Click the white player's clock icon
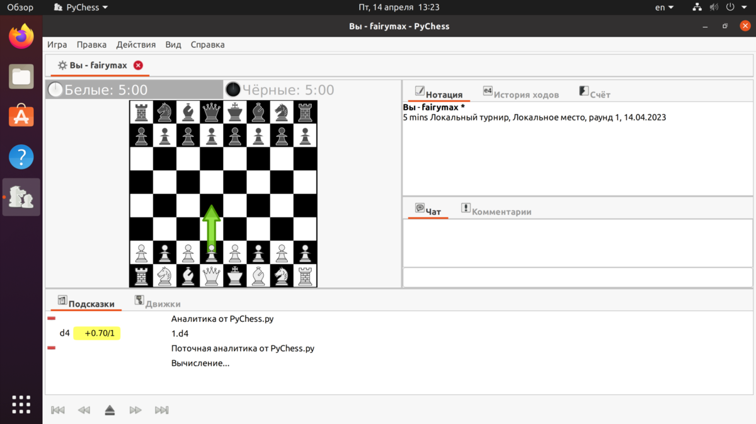 coord(55,90)
